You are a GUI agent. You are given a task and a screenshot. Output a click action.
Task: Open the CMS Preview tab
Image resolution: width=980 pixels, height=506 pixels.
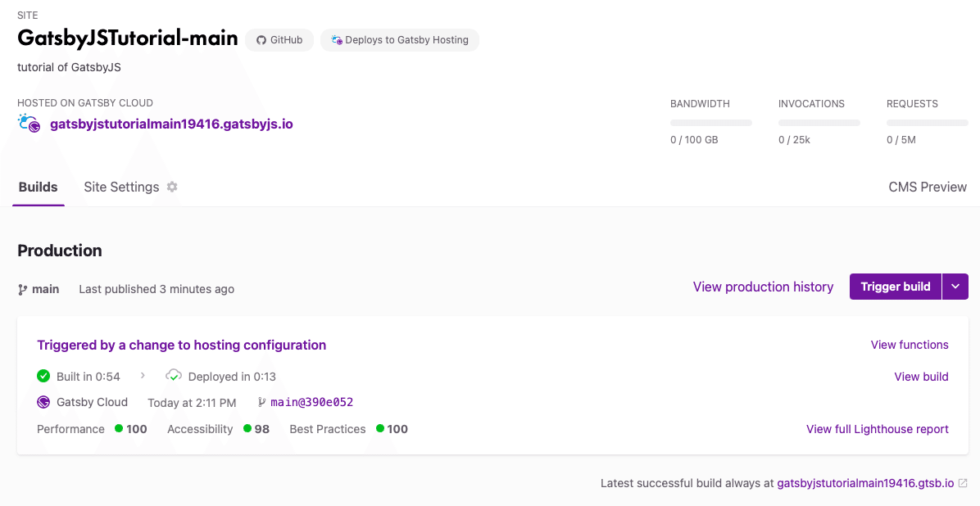(928, 187)
